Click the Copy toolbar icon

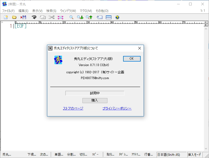click(43, 17)
